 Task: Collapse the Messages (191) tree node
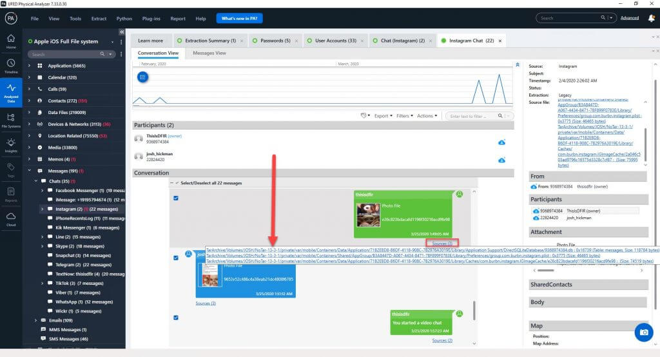[29, 171]
